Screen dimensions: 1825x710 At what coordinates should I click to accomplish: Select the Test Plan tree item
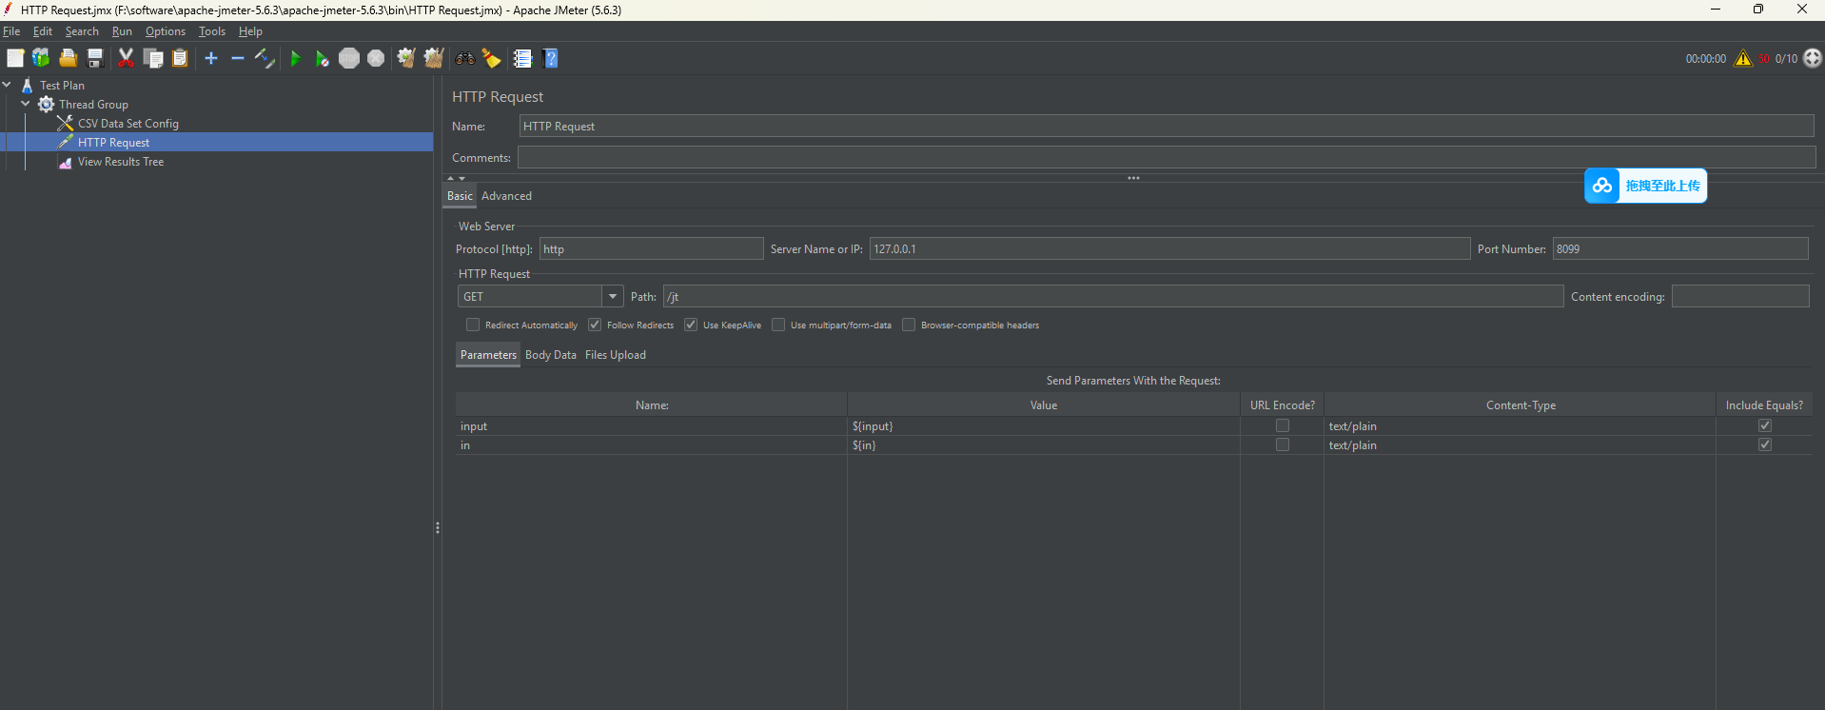pyautogui.click(x=62, y=85)
